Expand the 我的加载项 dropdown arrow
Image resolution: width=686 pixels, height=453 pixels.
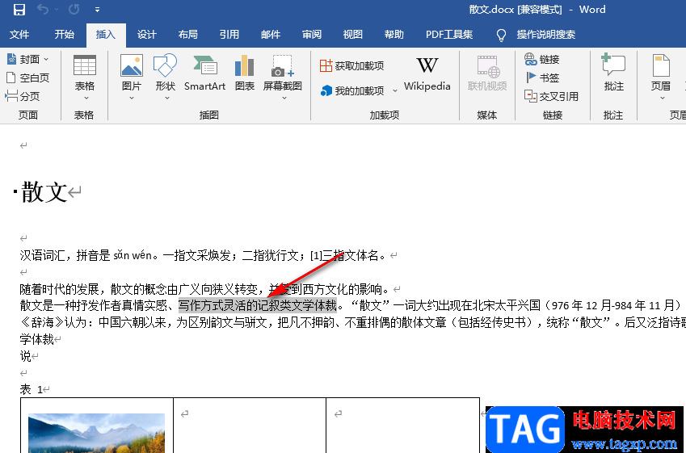[394, 91]
